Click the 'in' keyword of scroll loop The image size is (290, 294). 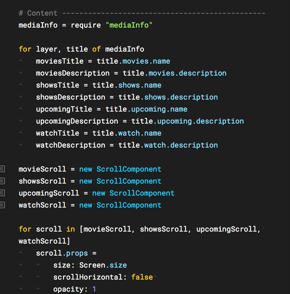point(70,229)
